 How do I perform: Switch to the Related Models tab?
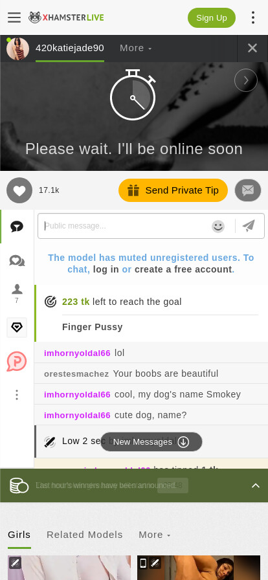pyautogui.click(x=84, y=535)
